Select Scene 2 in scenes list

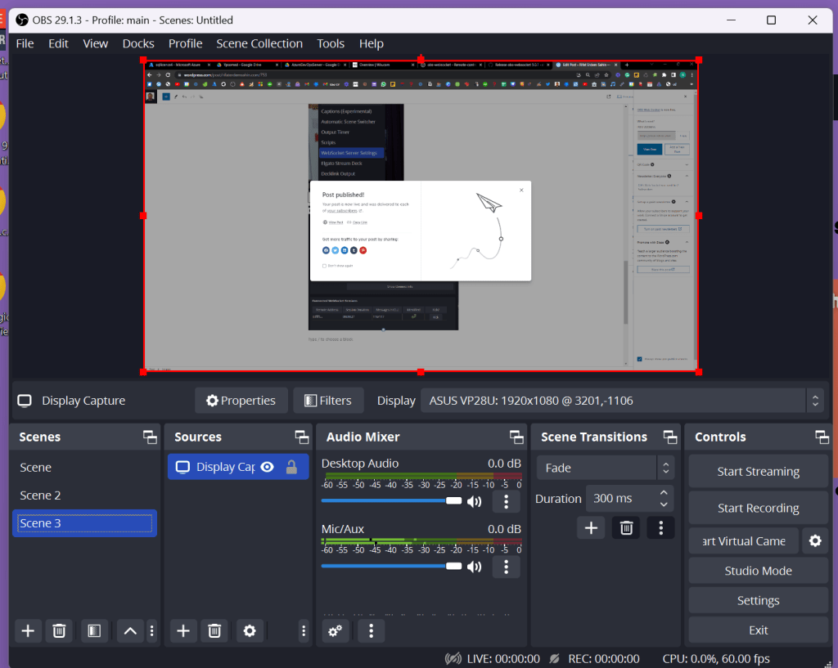[84, 495]
